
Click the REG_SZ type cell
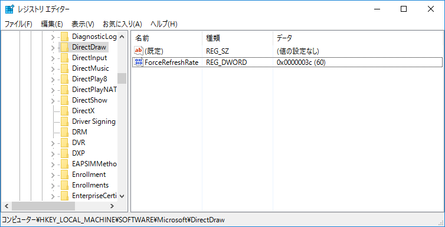point(217,51)
